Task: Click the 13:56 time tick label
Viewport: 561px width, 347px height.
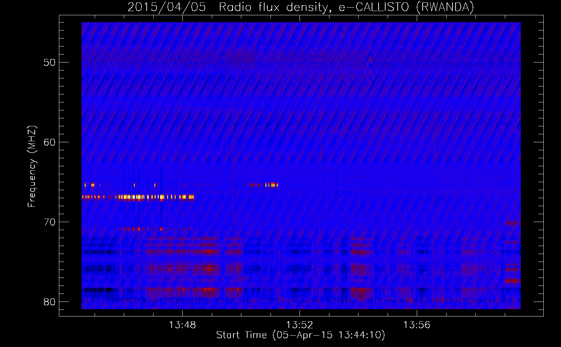Action: pos(417,325)
